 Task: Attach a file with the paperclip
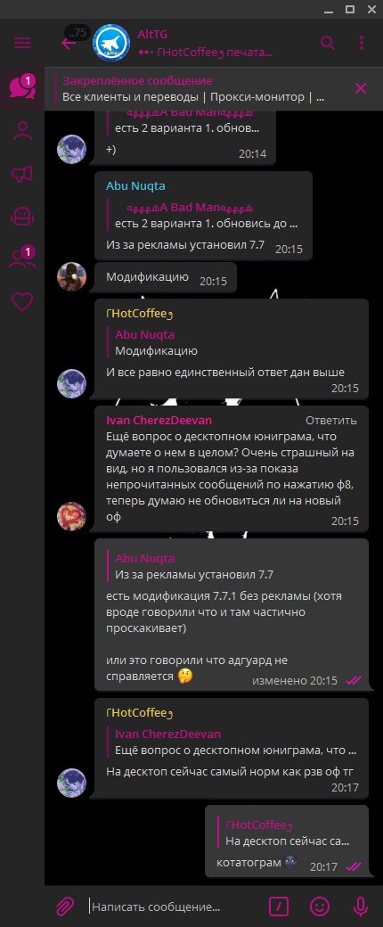(x=64, y=906)
